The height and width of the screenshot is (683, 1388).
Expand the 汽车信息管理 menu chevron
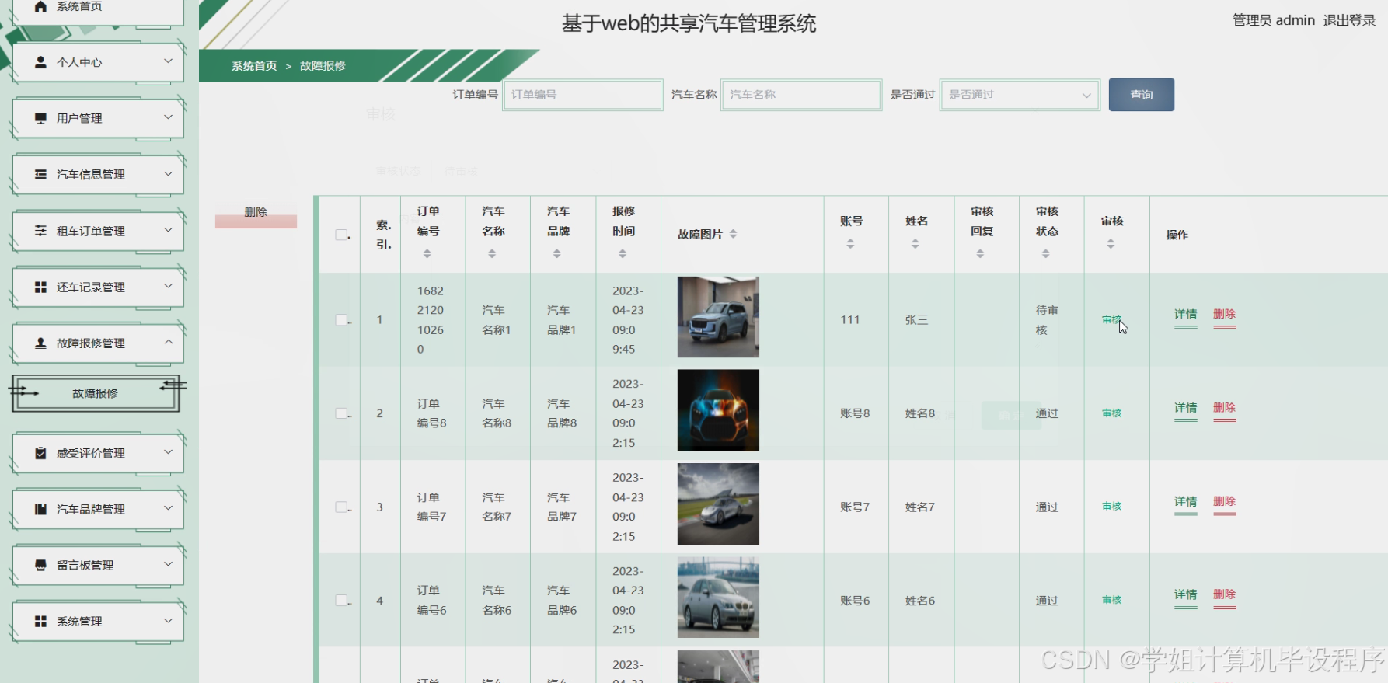coord(168,173)
